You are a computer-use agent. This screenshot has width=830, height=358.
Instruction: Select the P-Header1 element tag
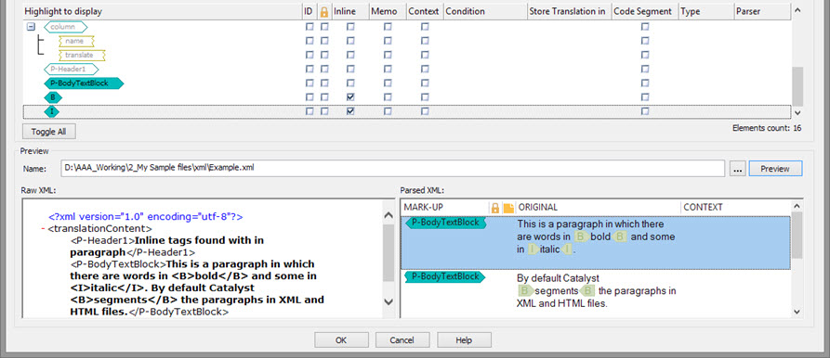point(71,70)
